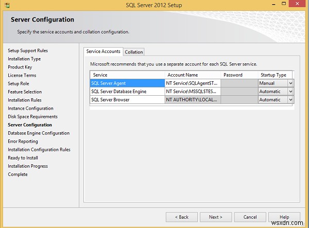Image resolution: width=309 pixels, height=228 pixels.
Task: Select Installation Progress step
Action: pyautogui.click(x=28, y=166)
